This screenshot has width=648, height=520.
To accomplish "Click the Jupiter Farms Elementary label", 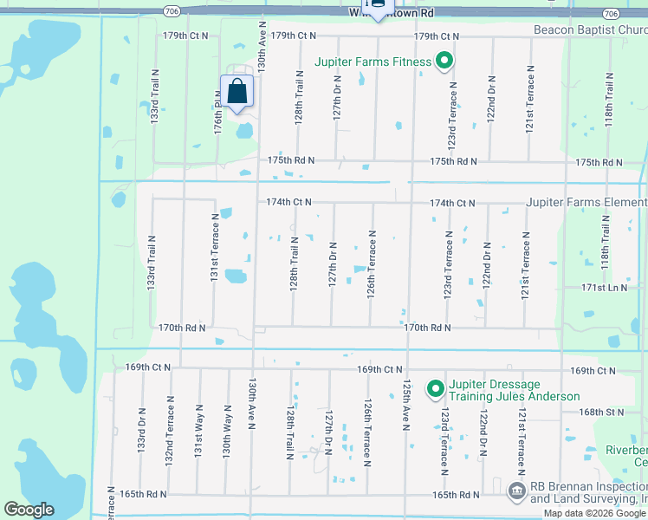I will pyautogui.click(x=586, y=202).
